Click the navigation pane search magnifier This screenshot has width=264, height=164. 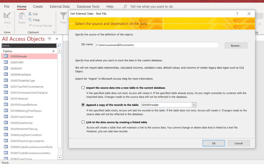point(59,45)
